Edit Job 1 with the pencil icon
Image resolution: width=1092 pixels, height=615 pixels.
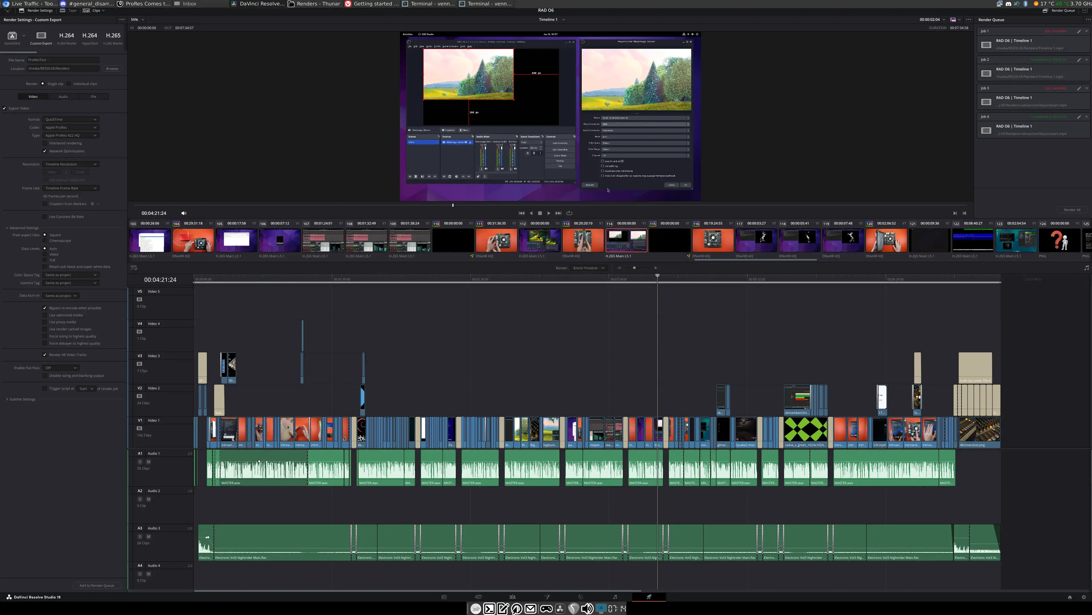(x=1079, y=31)
